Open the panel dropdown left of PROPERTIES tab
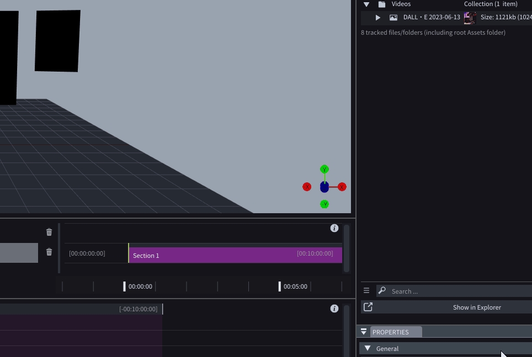Viewport: 532px width, 357px height. point(364,332)
